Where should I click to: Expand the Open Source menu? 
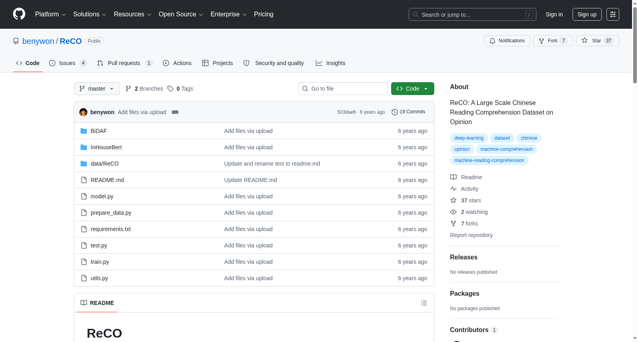(x=181, y=14)
